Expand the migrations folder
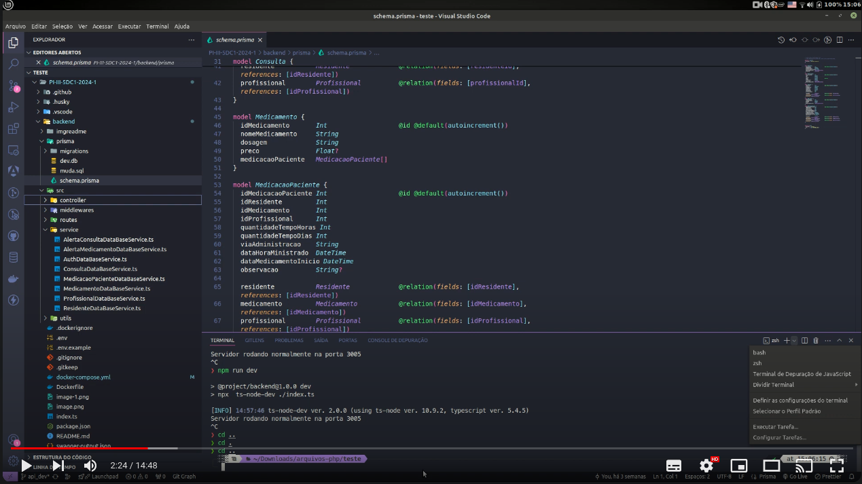The width and height of the screenshot is (862, 484). (46, 151)
